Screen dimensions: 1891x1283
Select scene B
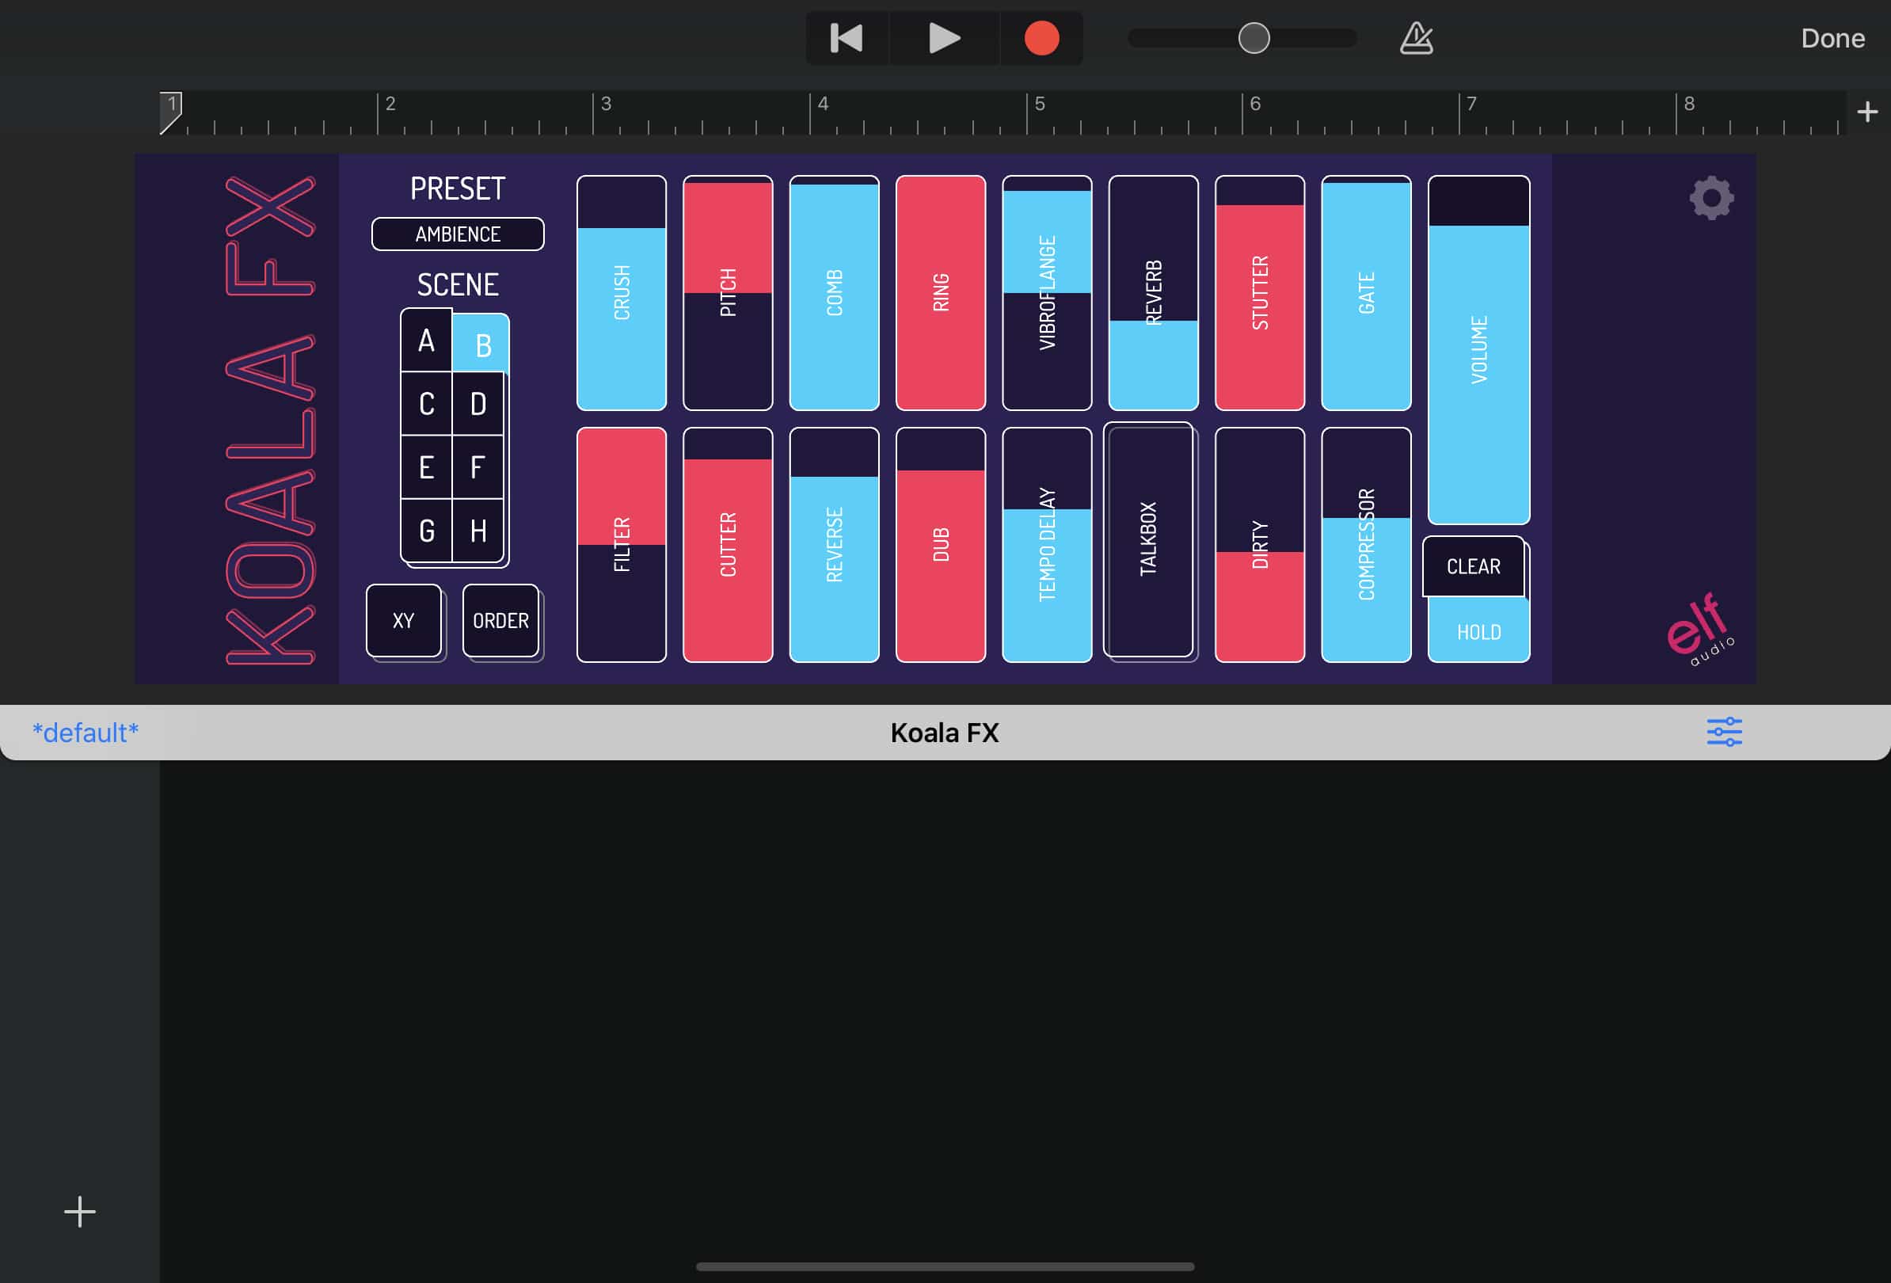tap(482, 341)
